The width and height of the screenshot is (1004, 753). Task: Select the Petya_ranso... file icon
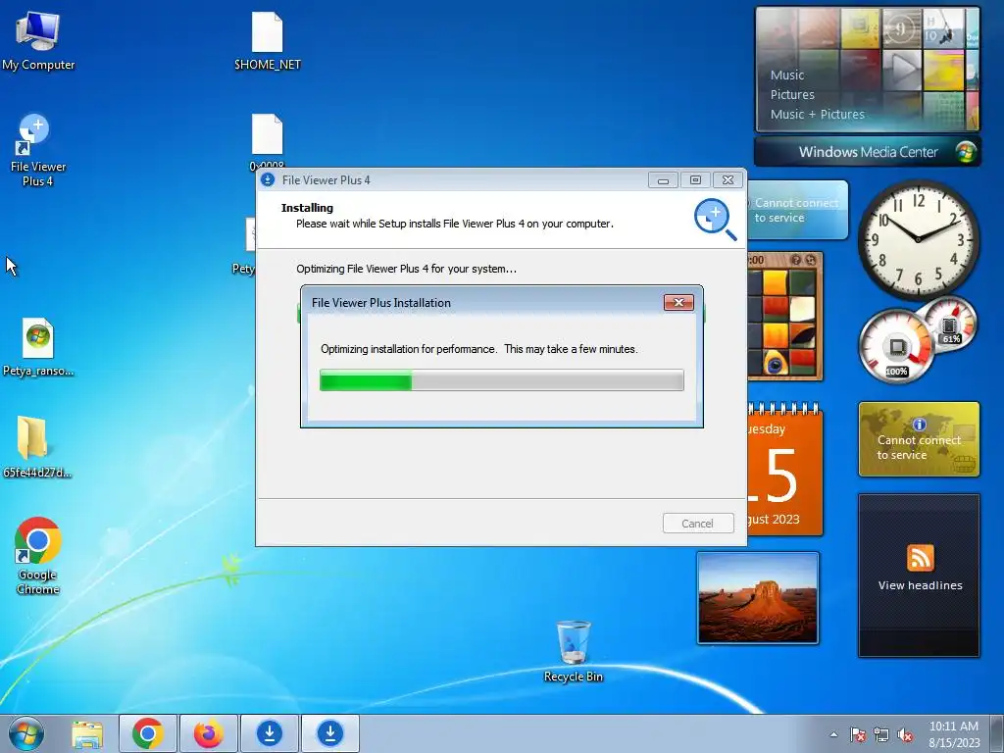38,346
